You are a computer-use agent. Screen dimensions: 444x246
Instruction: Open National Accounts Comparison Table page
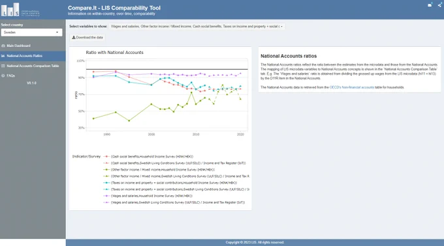(x=33, y=66)
